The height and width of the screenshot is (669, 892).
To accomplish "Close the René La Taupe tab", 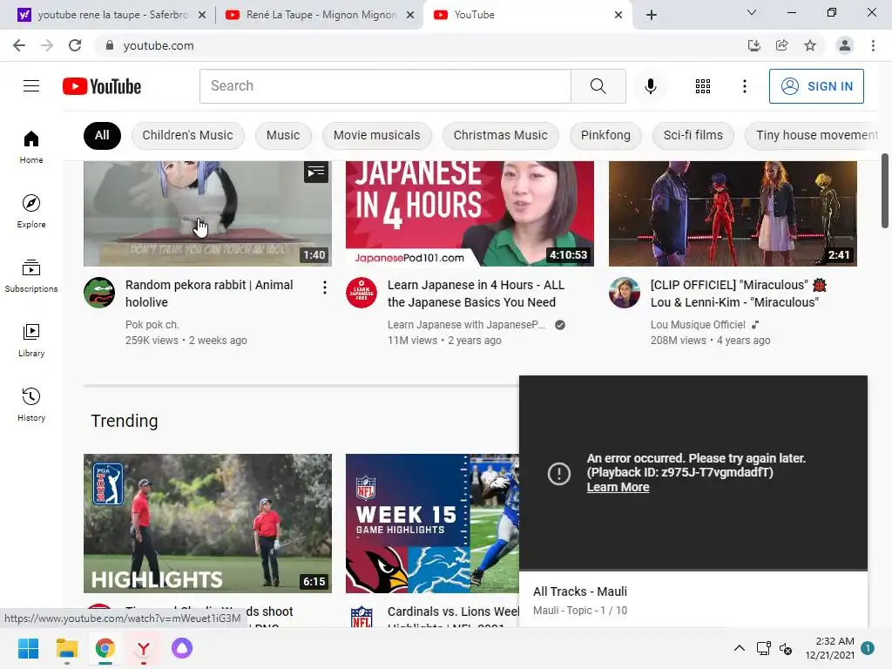I will click(410, 15).
